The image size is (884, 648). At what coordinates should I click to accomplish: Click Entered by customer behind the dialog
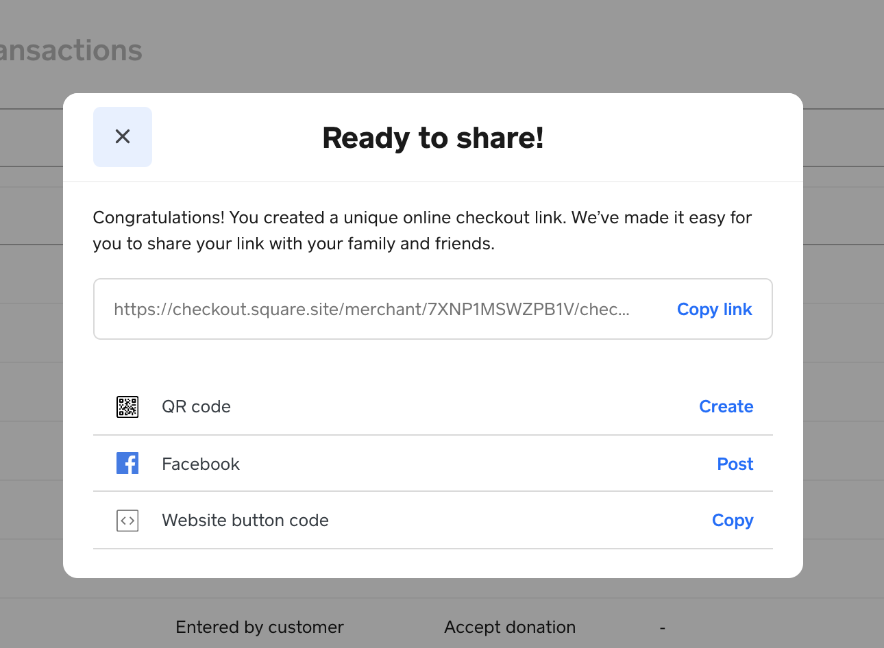pos(260,627)
